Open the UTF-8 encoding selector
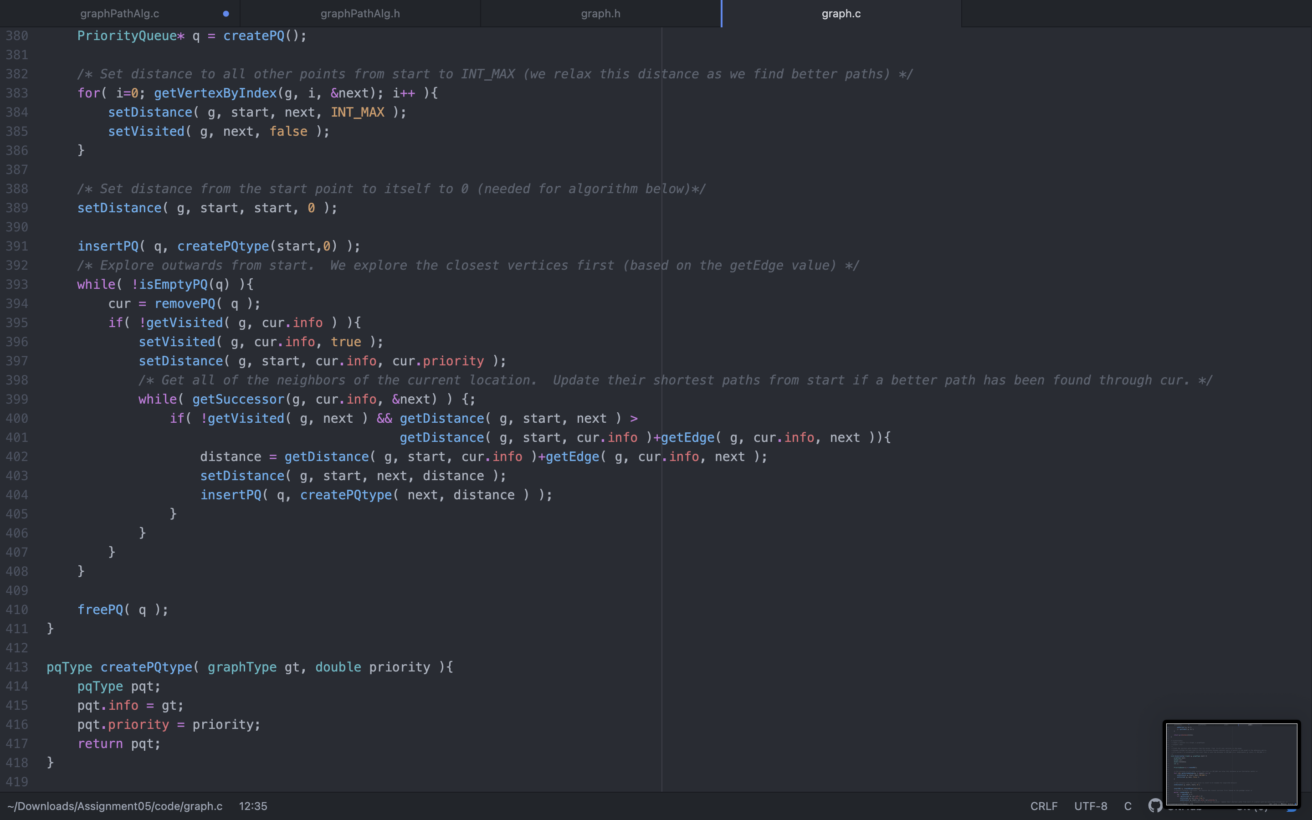1312x820 pixels. point(1090,806)
